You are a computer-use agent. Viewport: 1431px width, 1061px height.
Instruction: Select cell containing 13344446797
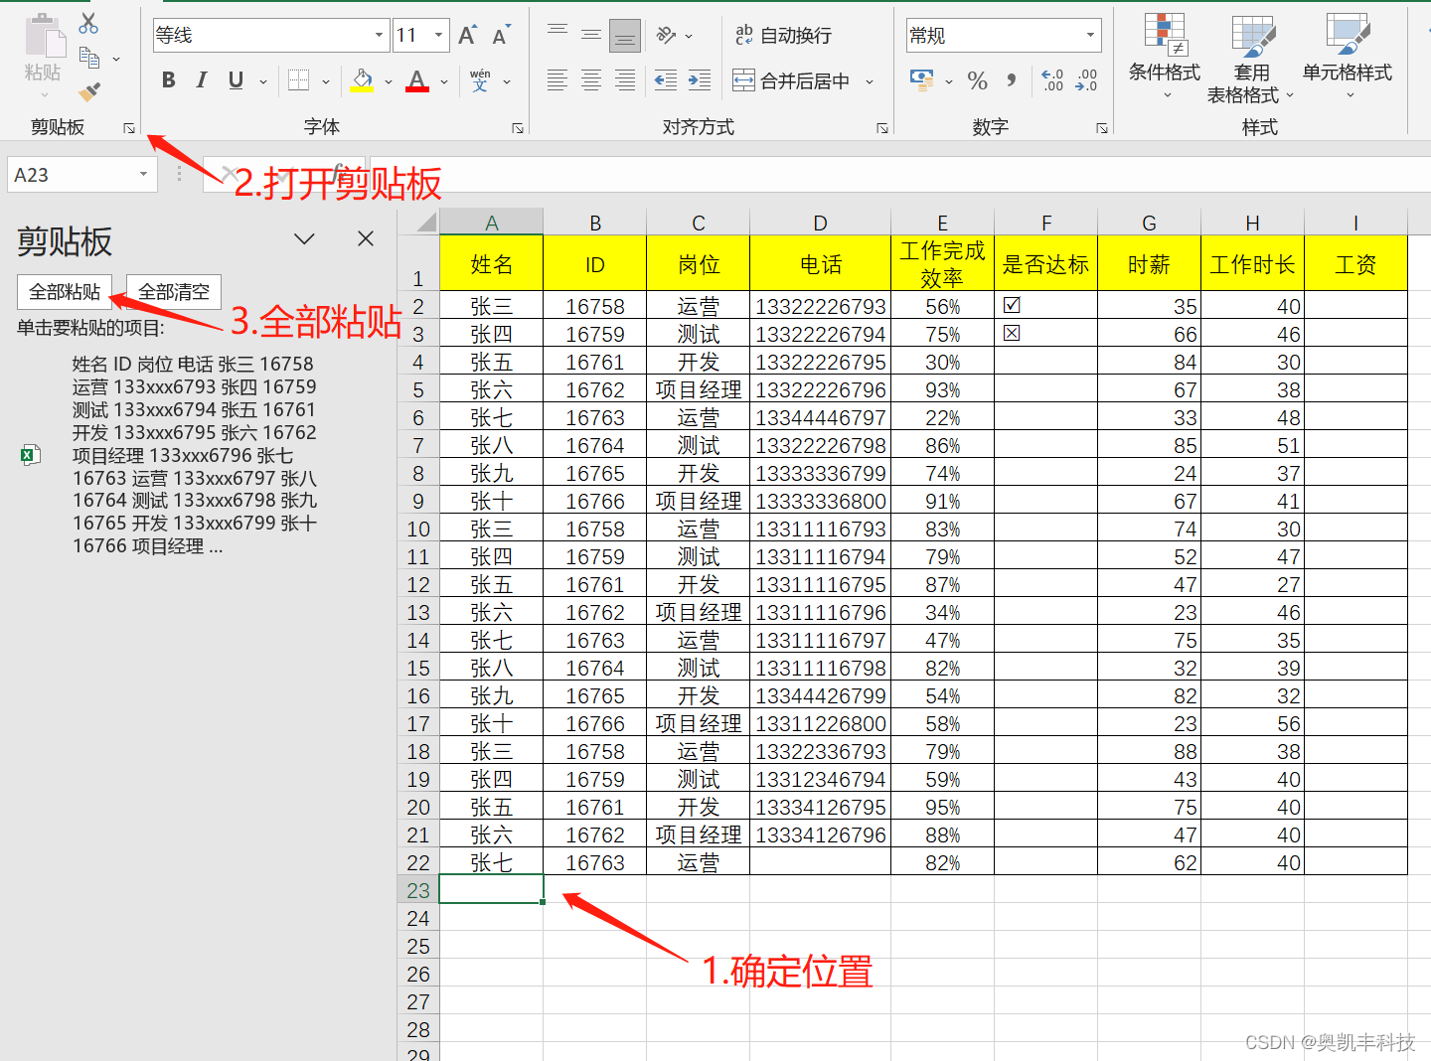tap(820, 417)
